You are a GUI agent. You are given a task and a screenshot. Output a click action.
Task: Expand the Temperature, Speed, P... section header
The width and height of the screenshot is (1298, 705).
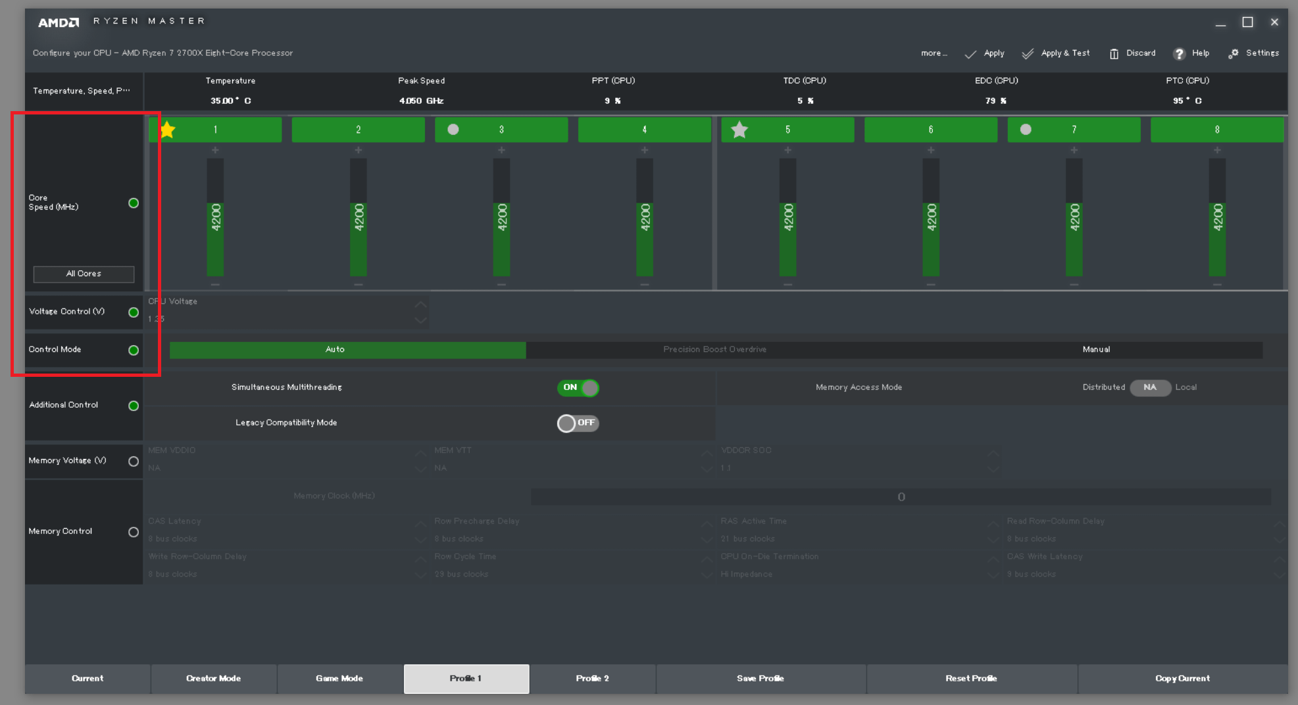click(x=84, y=91)
